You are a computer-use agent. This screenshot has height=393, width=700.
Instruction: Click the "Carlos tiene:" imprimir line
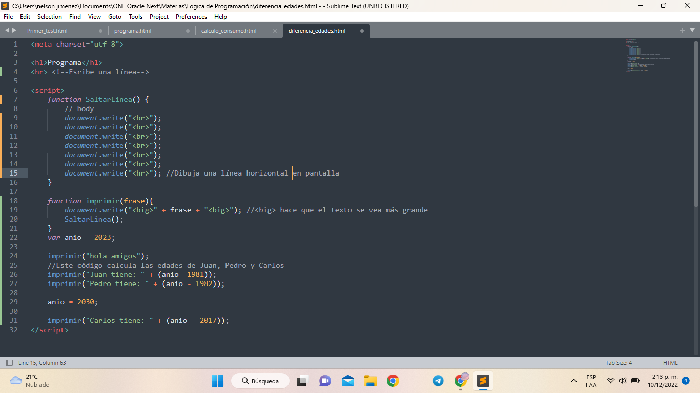tap(138, 320)
